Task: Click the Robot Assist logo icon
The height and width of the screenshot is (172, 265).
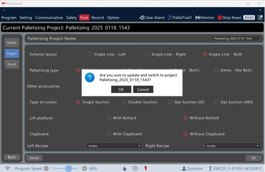Action: click(3, 3)
